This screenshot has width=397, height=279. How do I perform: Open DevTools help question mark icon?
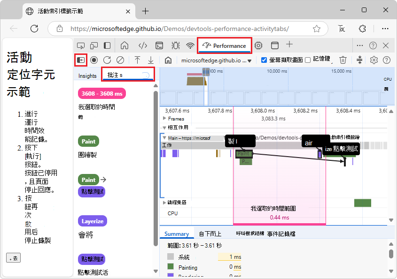[373, 46]
